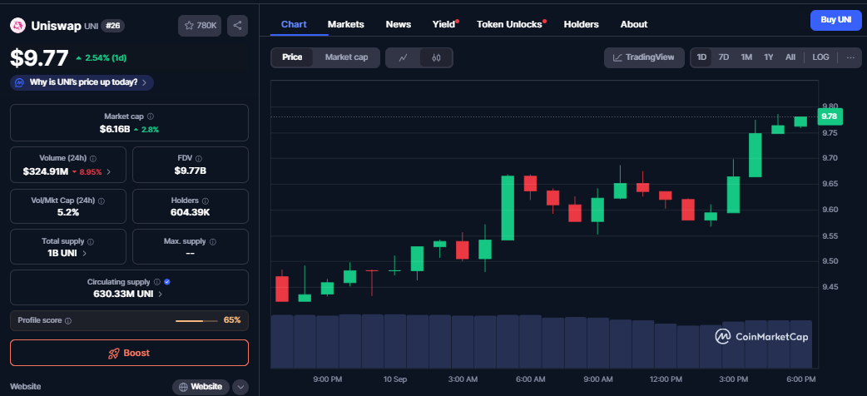Expand the Website links dropdown arrow
Screen dimensions: 867x396
pos(240,387)
